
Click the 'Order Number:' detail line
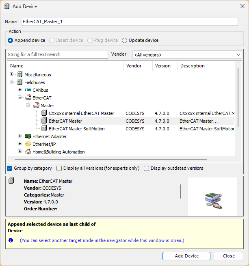click(41, 209)
